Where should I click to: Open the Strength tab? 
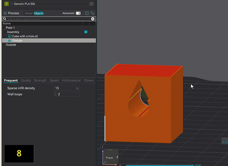pyautogui.click(x=40, y=80)
